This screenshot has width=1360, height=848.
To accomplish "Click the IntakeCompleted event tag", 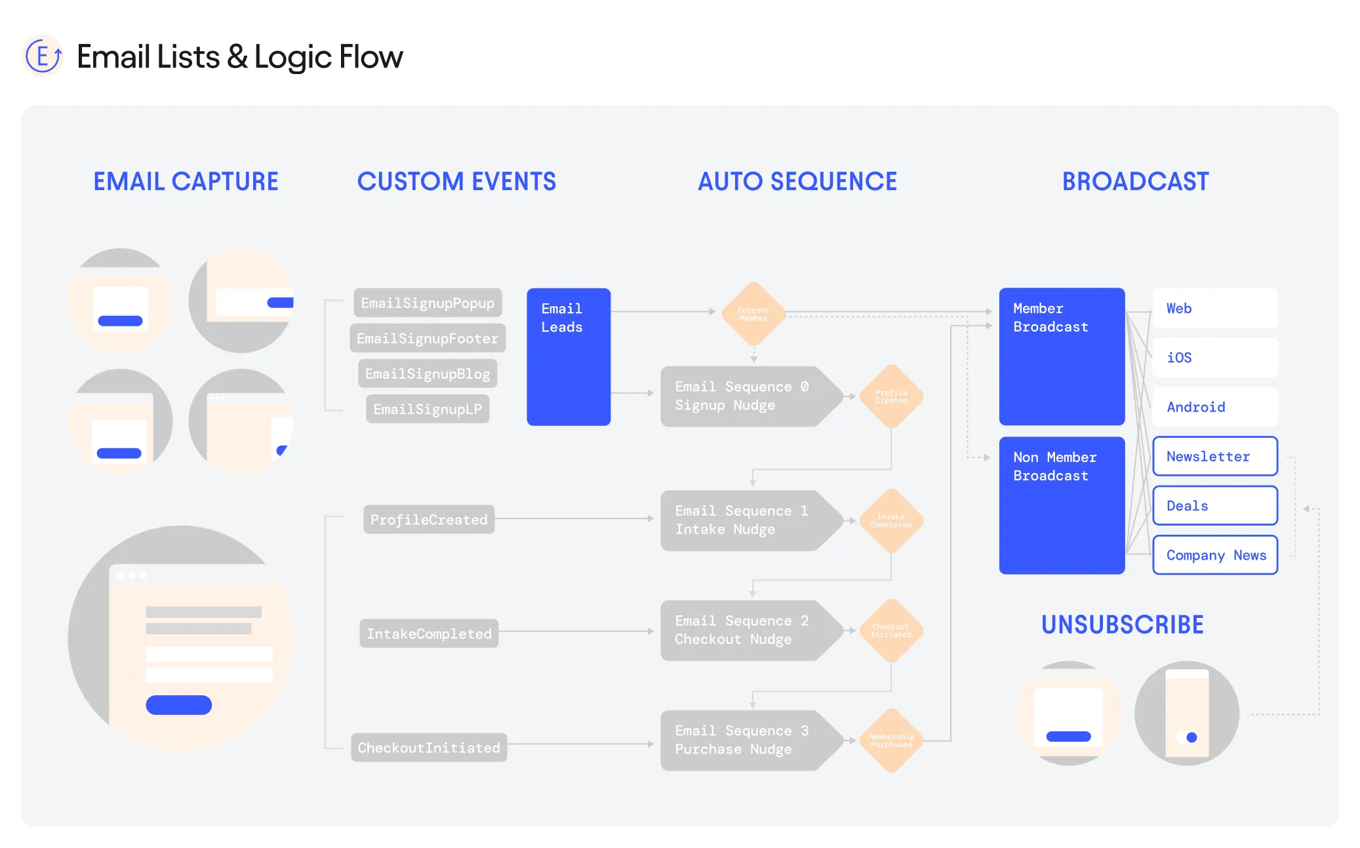I will coord(429,634).
